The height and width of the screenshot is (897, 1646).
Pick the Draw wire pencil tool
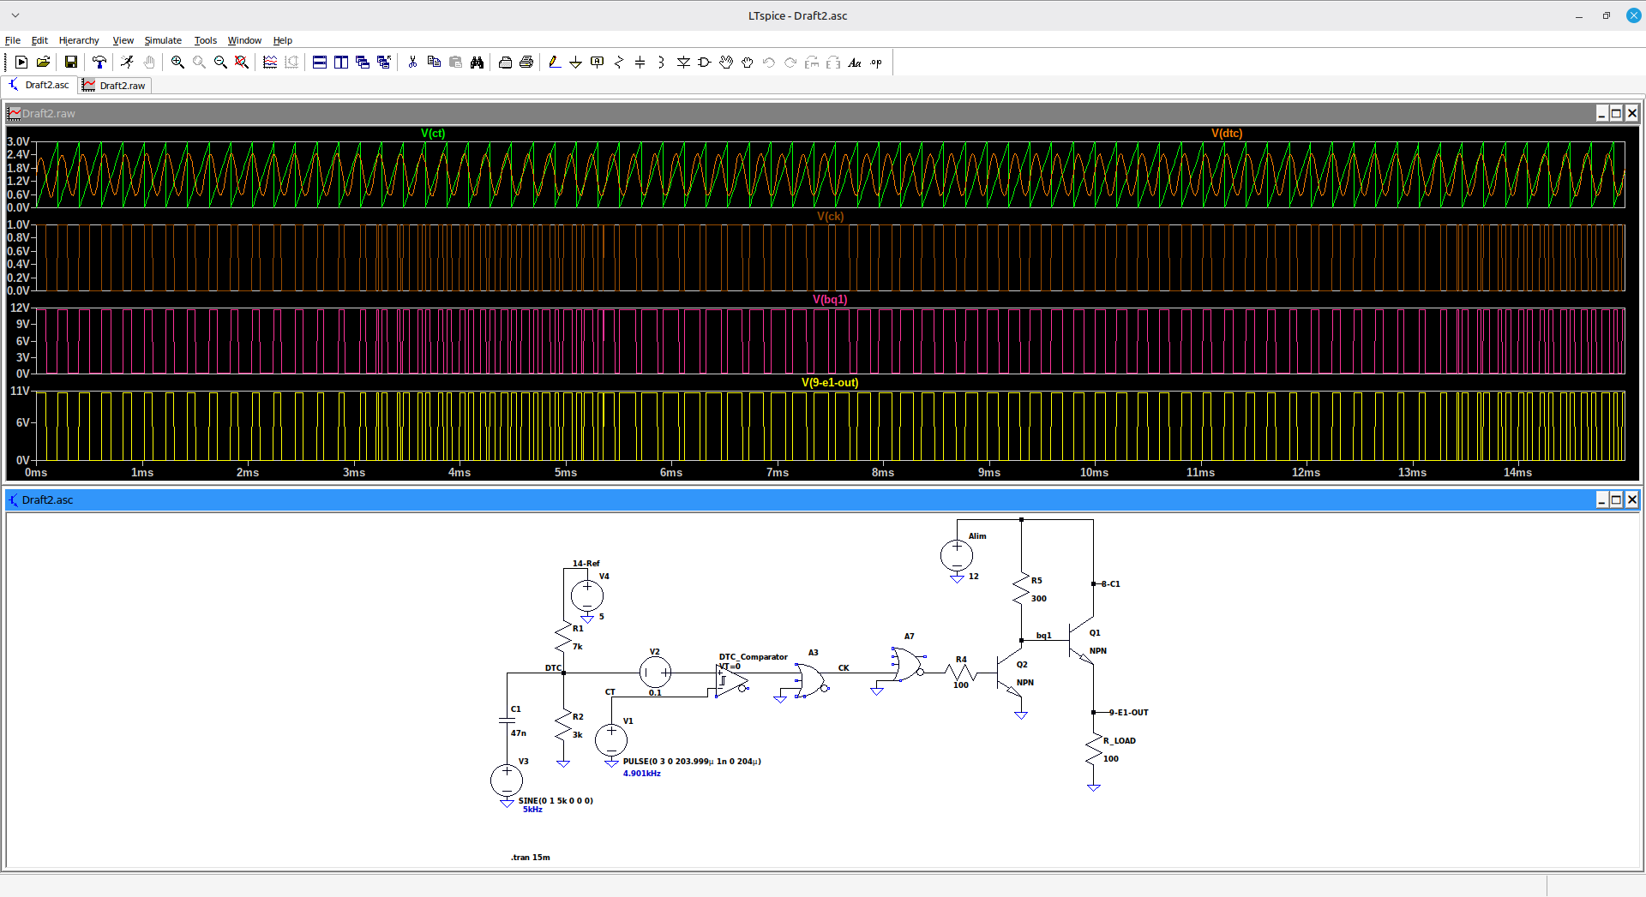click(x=554, y=62)
